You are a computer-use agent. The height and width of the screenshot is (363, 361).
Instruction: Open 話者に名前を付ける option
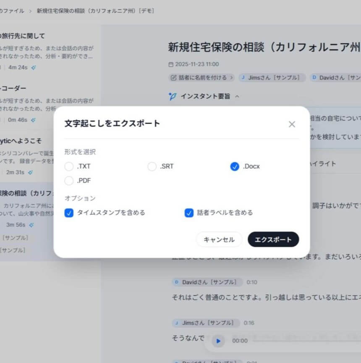coord(201,78)
